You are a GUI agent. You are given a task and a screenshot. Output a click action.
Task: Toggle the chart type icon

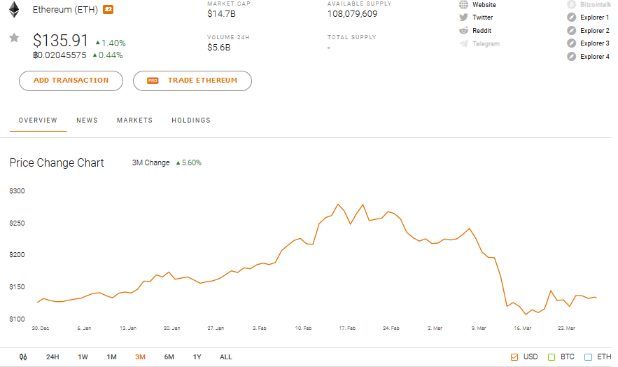point(23,357)
